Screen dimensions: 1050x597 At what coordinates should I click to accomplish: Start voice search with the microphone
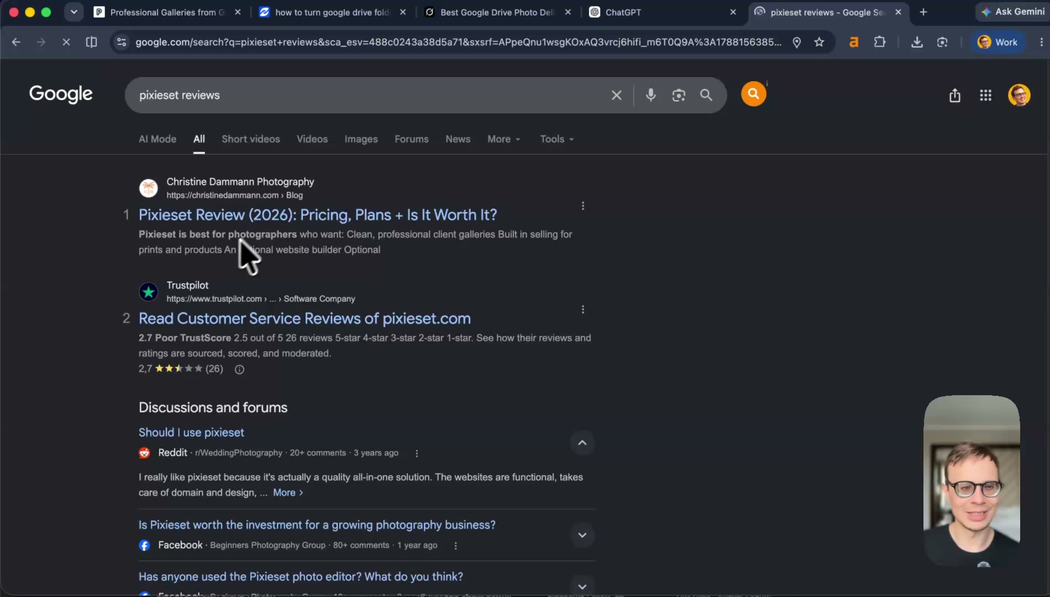pyautogui.click(x=651, y=95)
